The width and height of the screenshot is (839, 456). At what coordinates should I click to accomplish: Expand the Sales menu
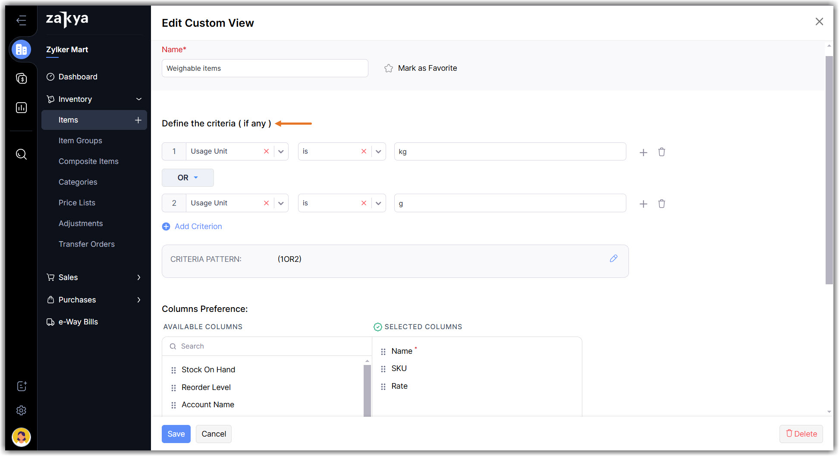pyautogui.click(x=138, y=277)
